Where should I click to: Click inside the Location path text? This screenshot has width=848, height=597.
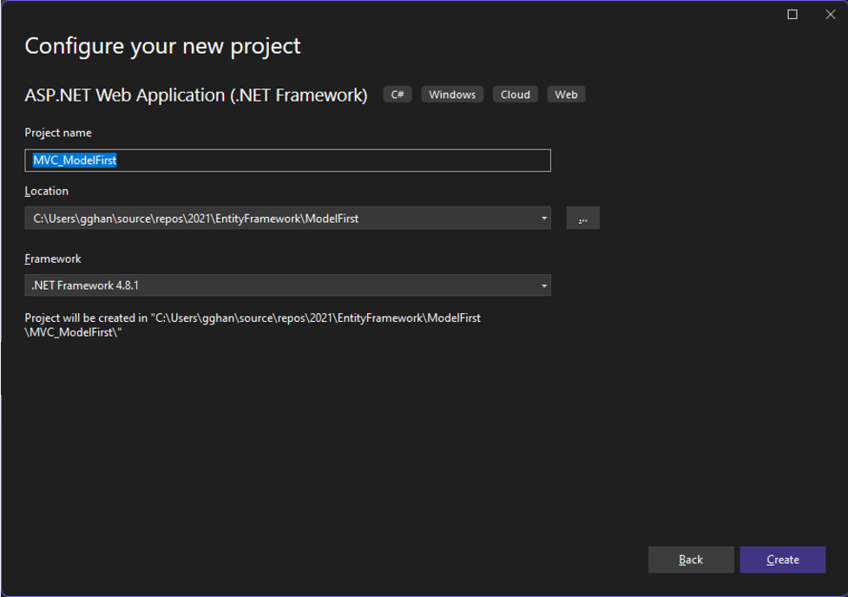coord(196,219)
